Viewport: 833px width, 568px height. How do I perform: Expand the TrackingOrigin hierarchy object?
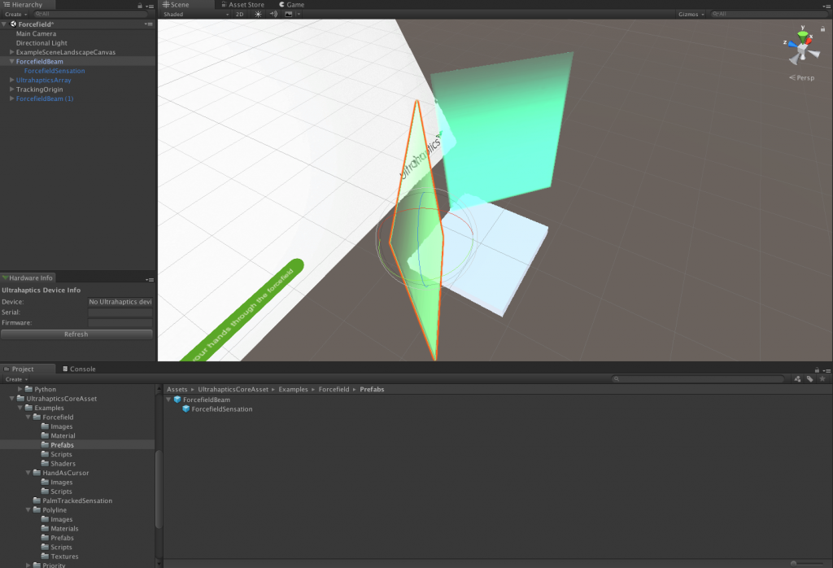click(11, 90)
